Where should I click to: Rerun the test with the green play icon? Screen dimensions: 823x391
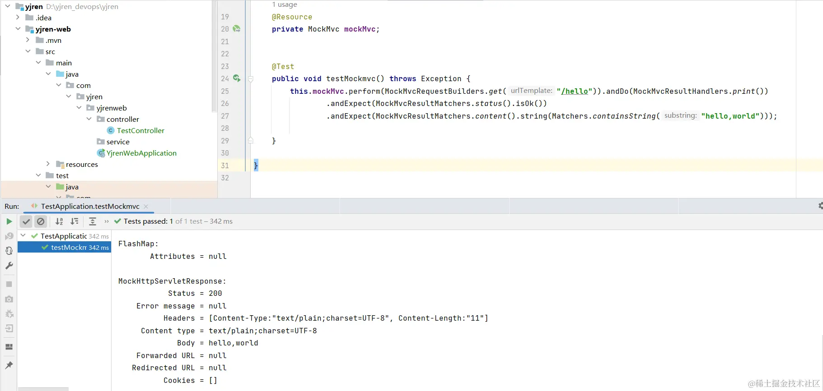(9, 221)
